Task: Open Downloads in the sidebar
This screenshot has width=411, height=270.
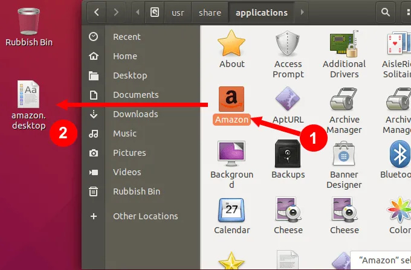Action: [x=135, y=114]
